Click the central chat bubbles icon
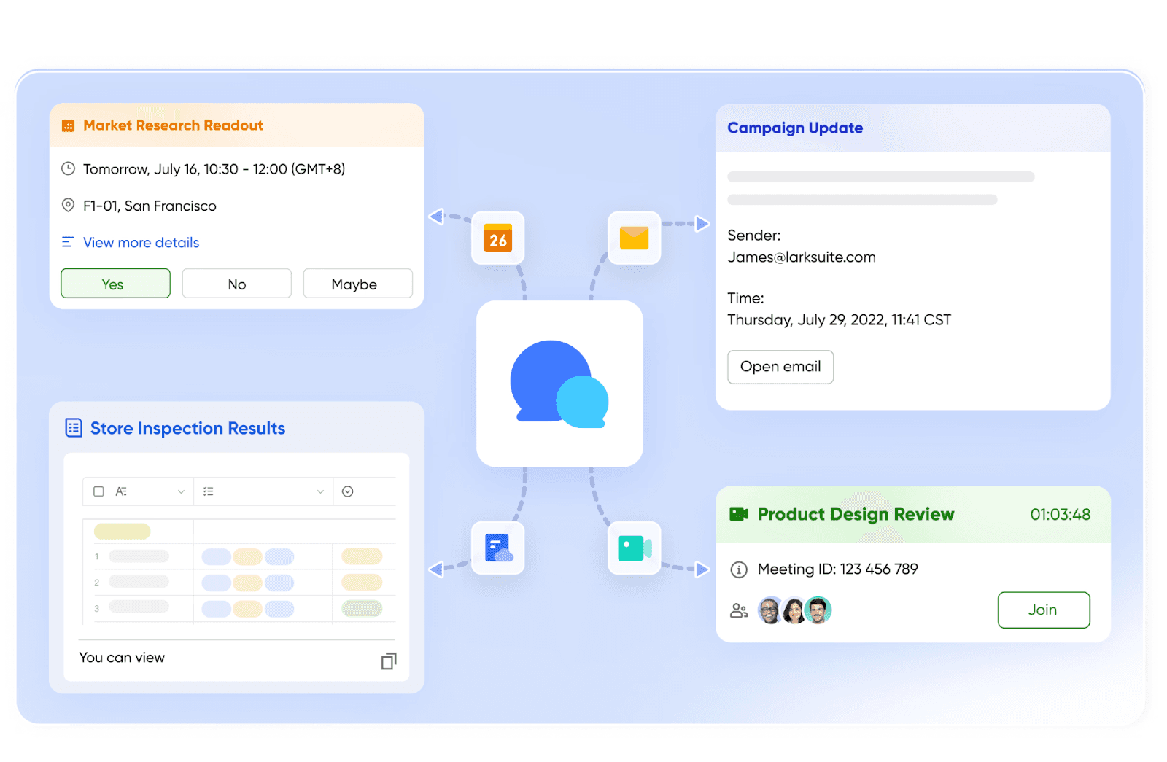Image resolution: width=1167 pixels, height=762 pixels. click(559, 383)
